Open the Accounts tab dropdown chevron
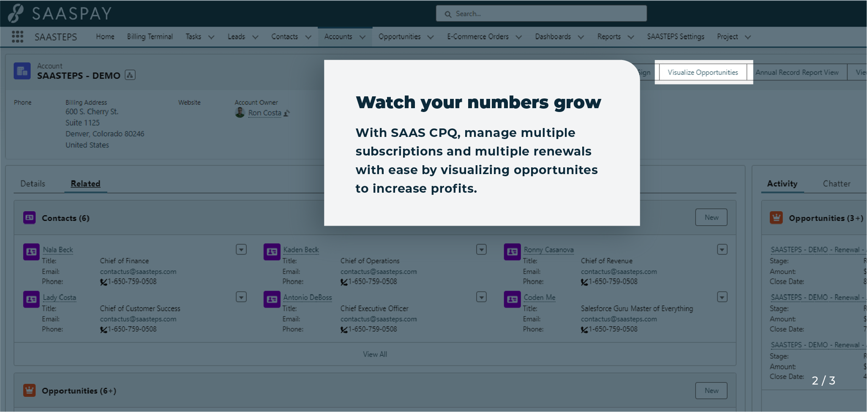This screenshot has width=867, height=412. pos(362,37)
